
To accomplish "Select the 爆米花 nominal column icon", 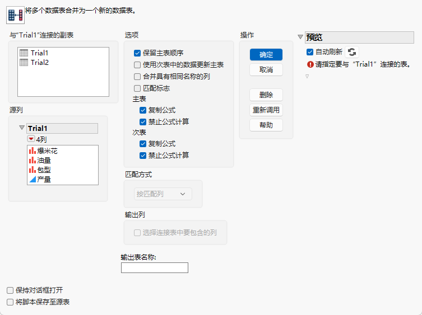I will 33,151.
